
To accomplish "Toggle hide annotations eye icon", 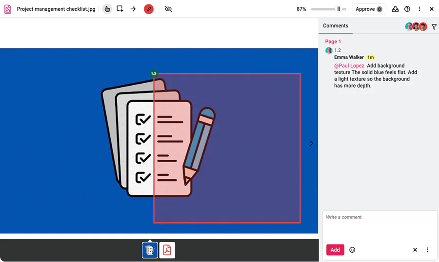I will 168,9.
